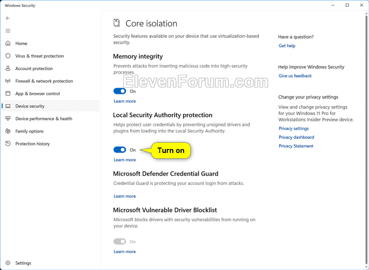The image size is (369, 270).
Task: Click the Account protection person icon
Action: pyautogui.click(x=8, y=68)
